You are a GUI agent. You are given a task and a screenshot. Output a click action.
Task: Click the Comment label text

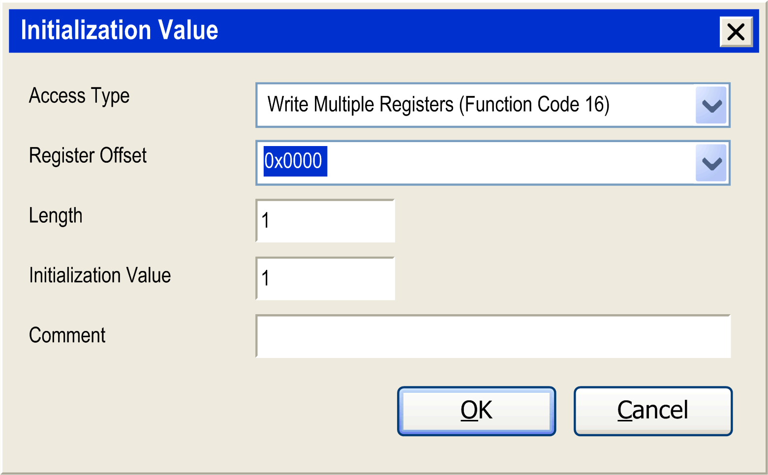67,335
